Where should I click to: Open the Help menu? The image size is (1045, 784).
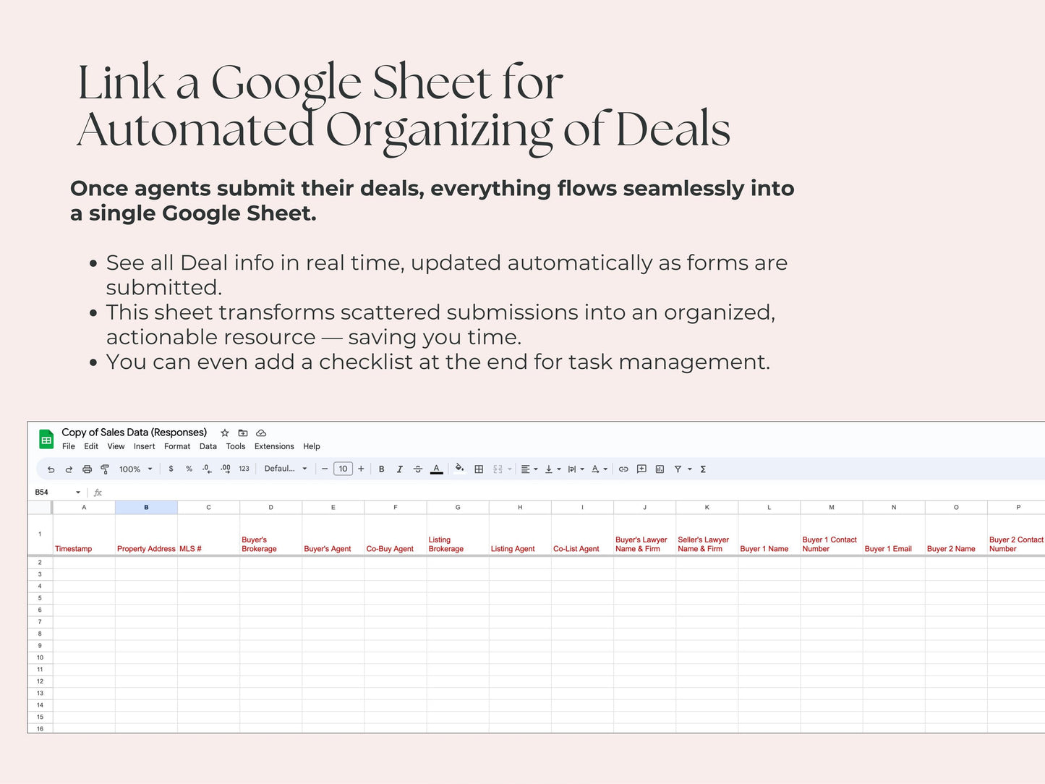tap(312, 446)
